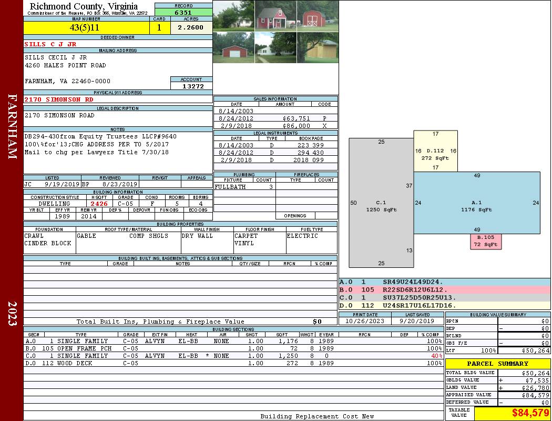Select the A.0 sketch vector code row
The image size is (552, 421).
(444, 282)
